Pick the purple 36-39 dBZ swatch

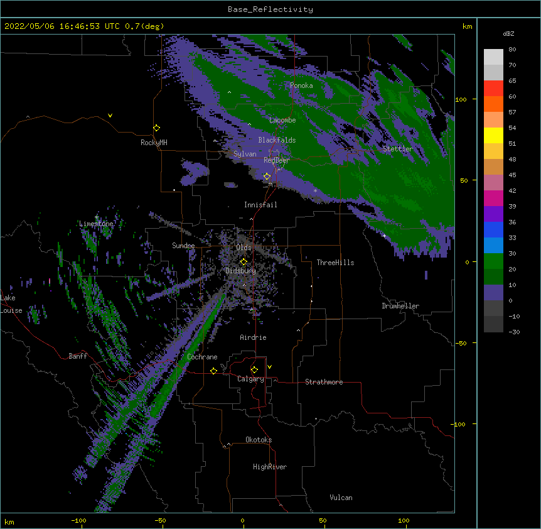[493, 214]
